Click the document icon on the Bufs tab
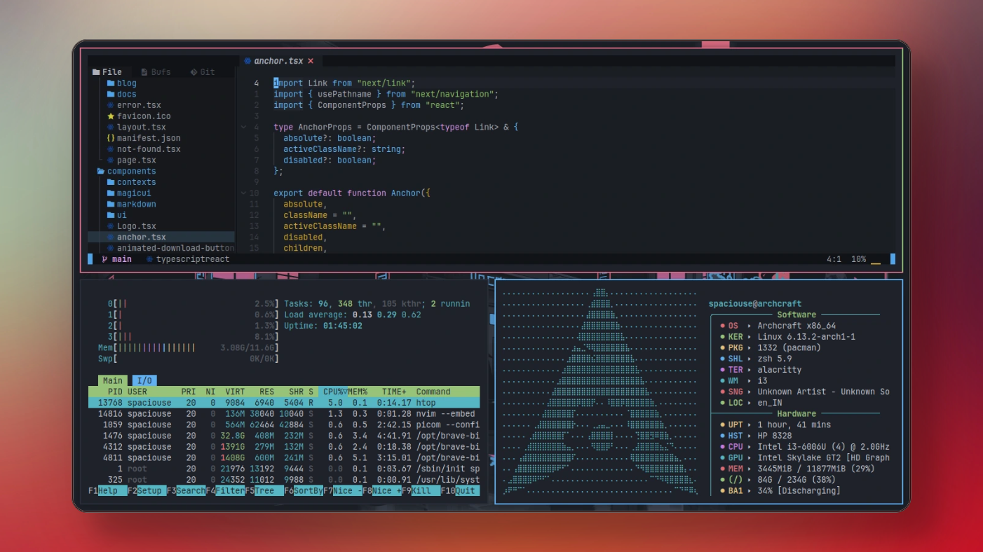983x552 pixels. pyautogui.click(x=144, y=71)
